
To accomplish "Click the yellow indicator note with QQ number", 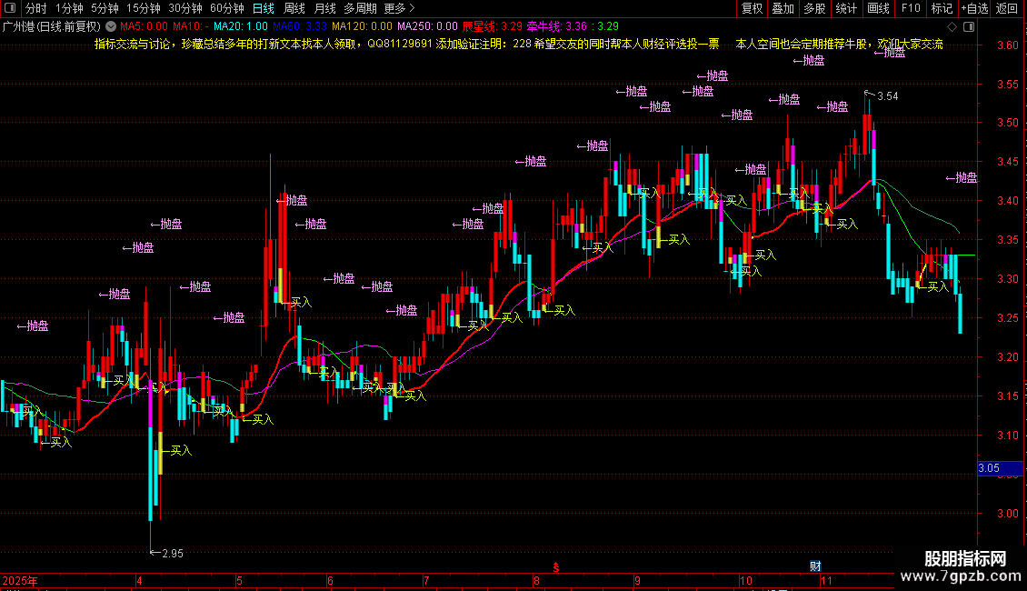I will point(518,44).
